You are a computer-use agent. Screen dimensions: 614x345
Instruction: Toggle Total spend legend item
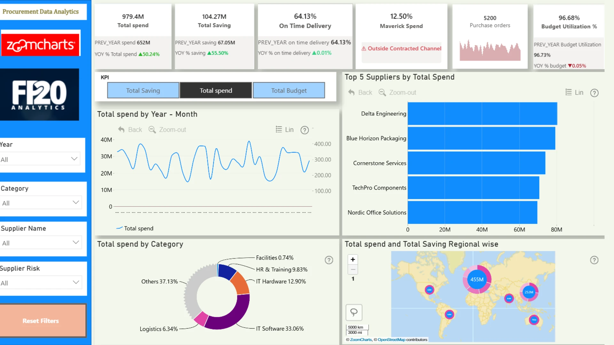coord(135,228)
